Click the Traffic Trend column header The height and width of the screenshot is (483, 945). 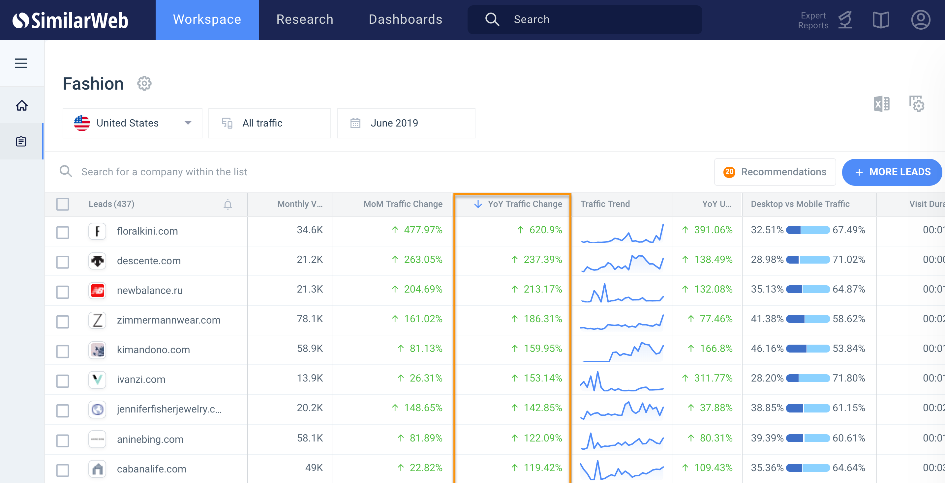(x=605, y=204)
